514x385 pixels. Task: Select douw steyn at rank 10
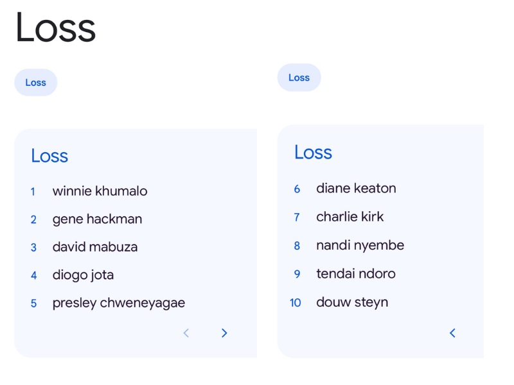352,302
